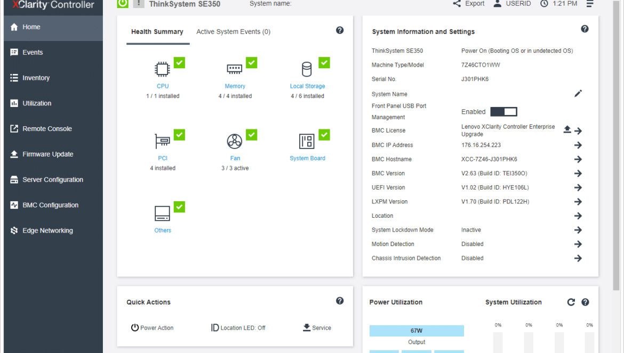The image size is (624, 353).
Task: Click the Local Storage cylinder icon
Action: coord(307,69)
